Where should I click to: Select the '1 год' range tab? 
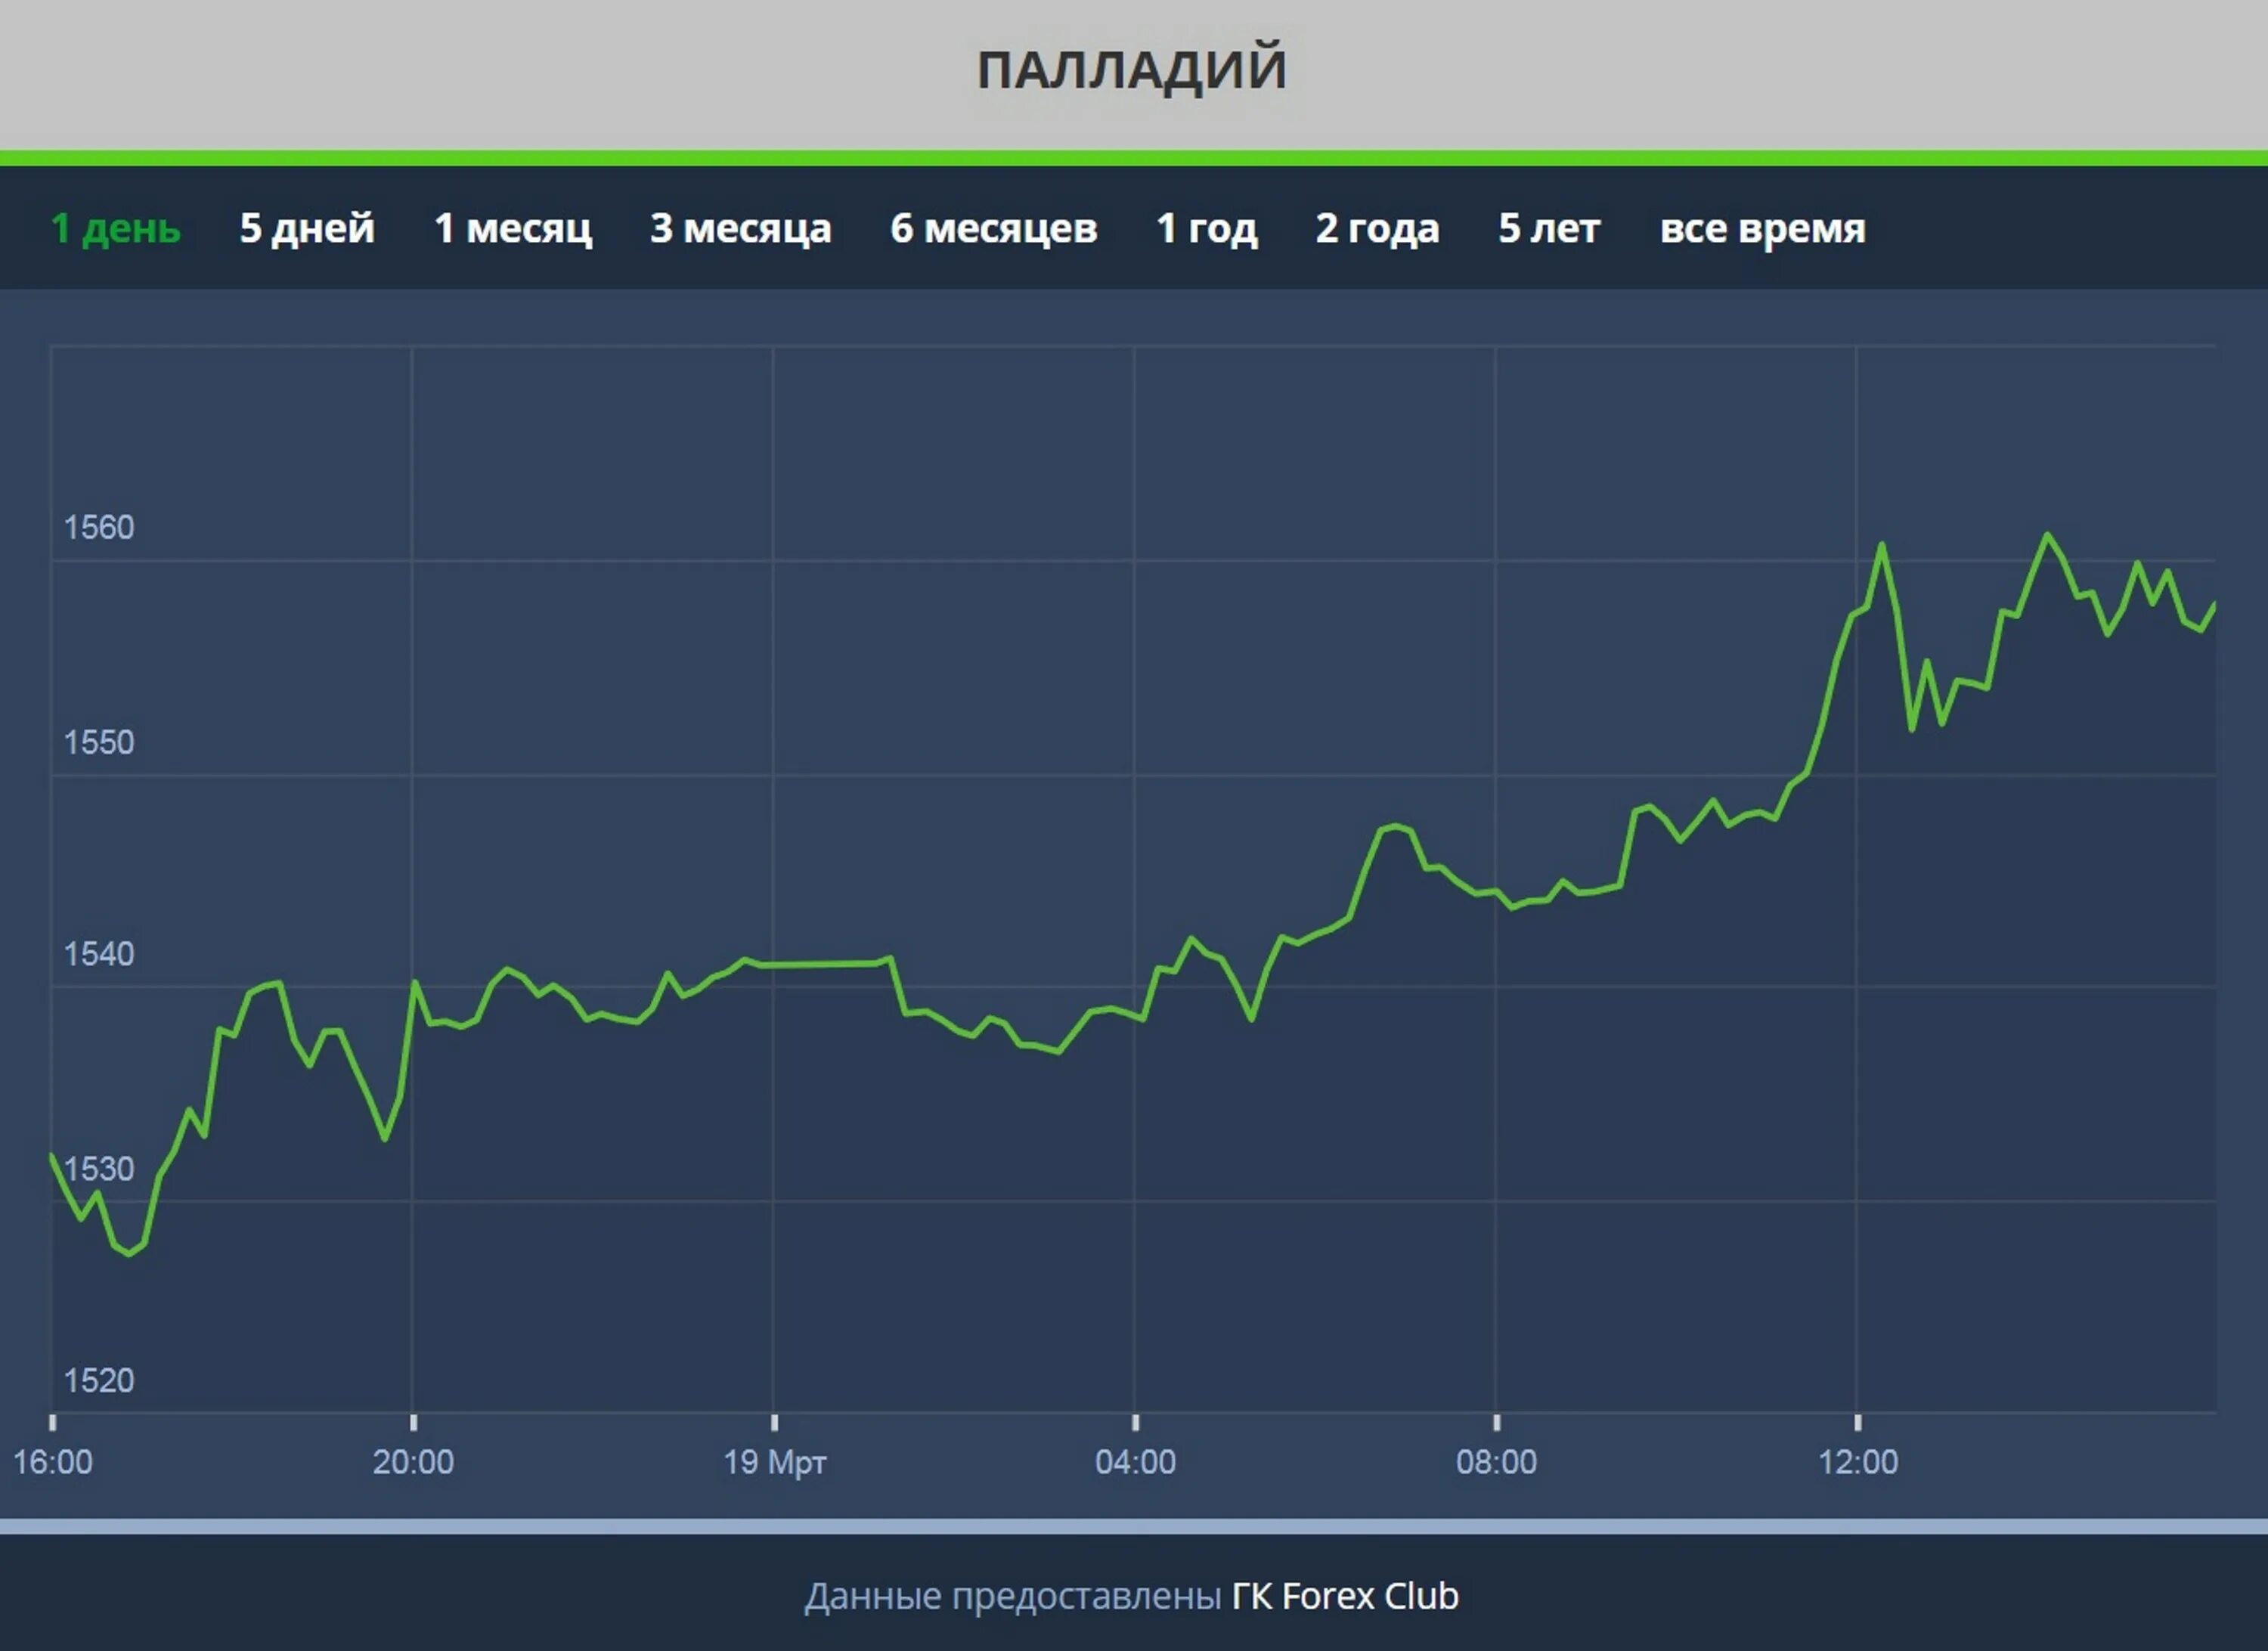point(1207,229)
